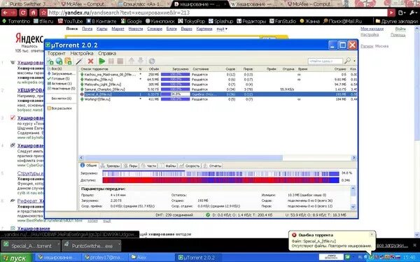This screenshot has width=420, height=262.
Task: Switch to the 'Отчёты' tab
Action: click(x=212, y=166)
